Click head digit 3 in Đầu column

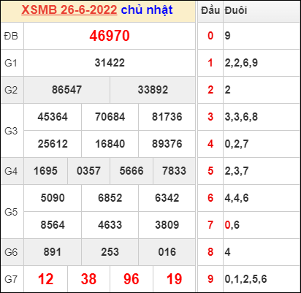point(210,117)
